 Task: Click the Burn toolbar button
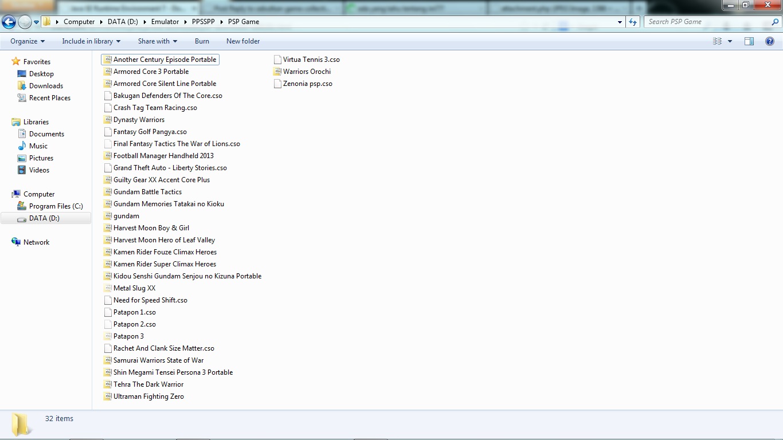coord(202,41)
